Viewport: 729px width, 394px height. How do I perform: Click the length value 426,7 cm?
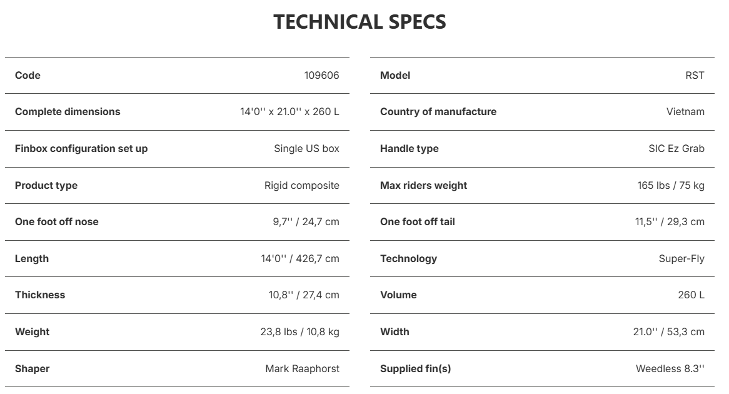pyautogui.click(x=318, y=259)
